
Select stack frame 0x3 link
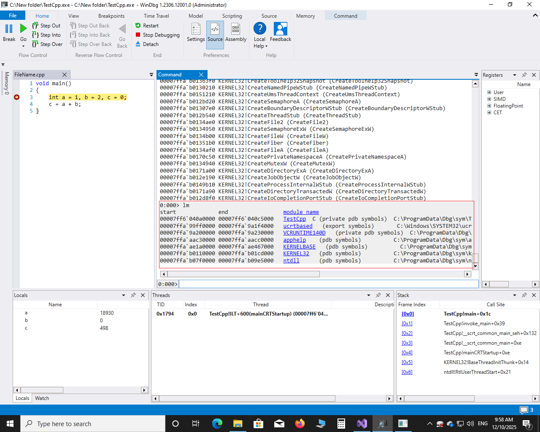(x=407, y=343)
